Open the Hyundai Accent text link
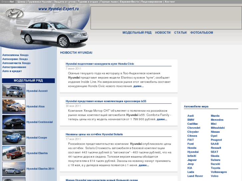Image resolution: width=242 pixels, height=181 pixels. [37, 91]
